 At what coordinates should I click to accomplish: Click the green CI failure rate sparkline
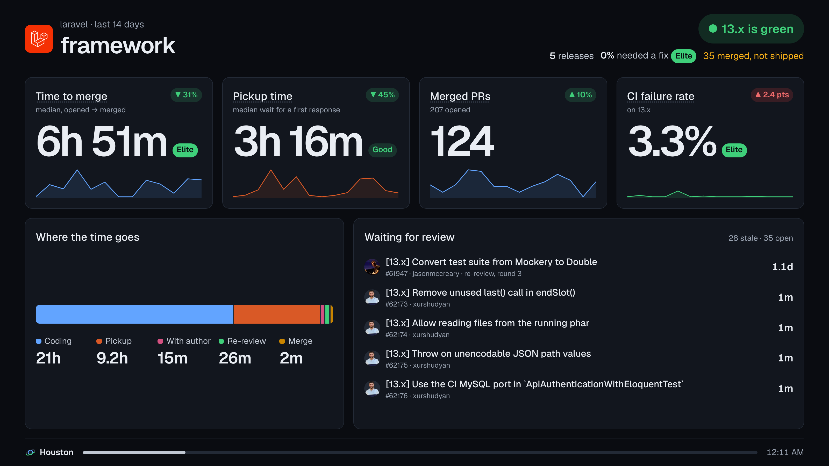710,194
